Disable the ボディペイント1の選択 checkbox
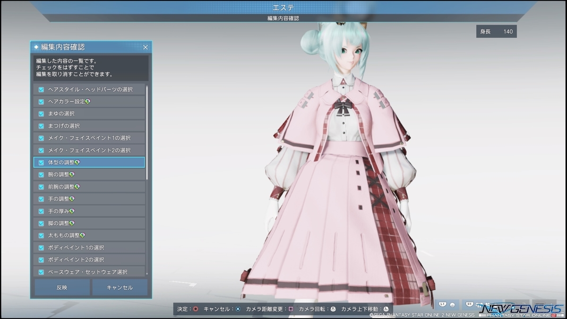Image resolution: width=567 pixels, height=319 pixels. click(41, 248)
